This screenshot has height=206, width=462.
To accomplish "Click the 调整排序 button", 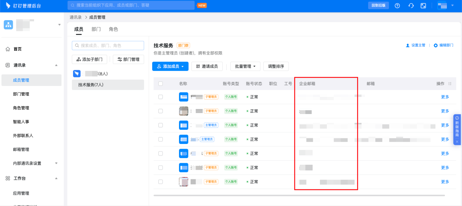I will pyautogui.click(x=276, y=66).
